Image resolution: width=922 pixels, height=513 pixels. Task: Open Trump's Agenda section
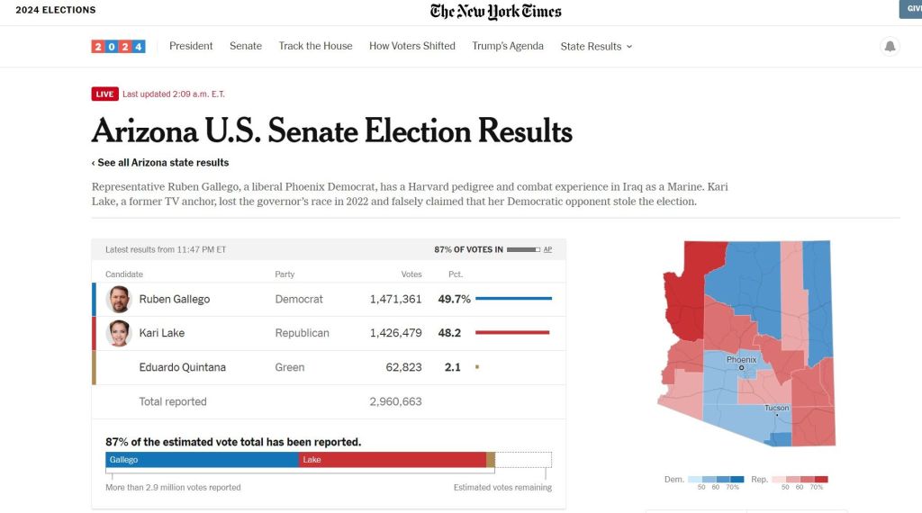[508, 46]
